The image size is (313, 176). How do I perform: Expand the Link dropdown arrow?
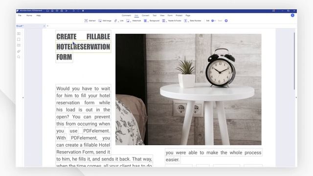pos(118,21)
